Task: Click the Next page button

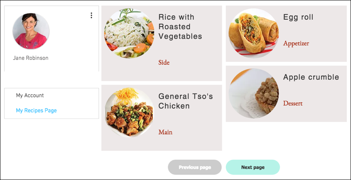Action: pos(253,167)
